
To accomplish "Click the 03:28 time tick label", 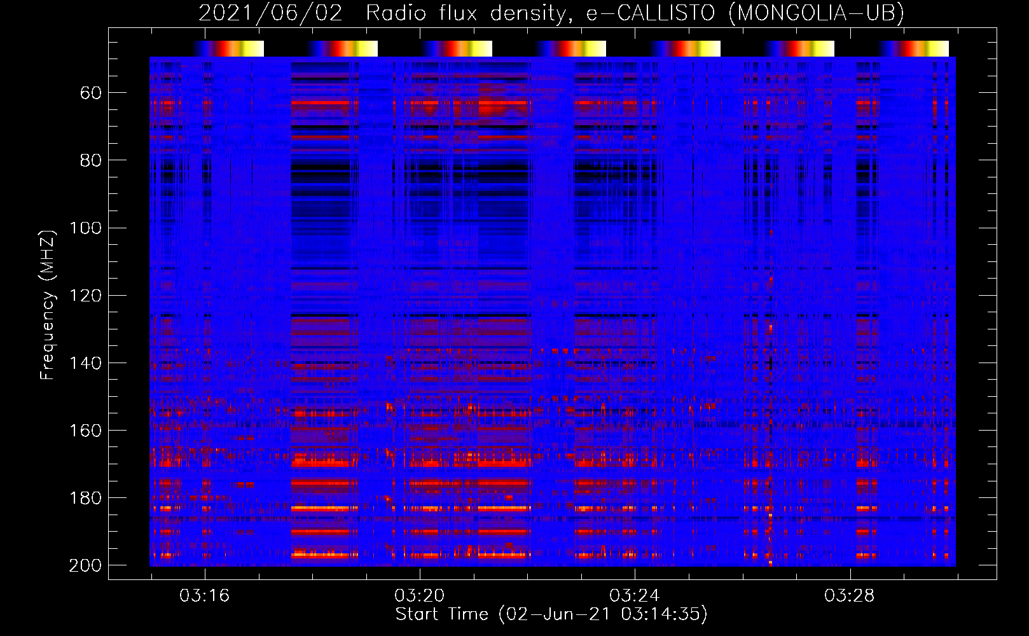I will pyautogui.click(x=849, y=596).
